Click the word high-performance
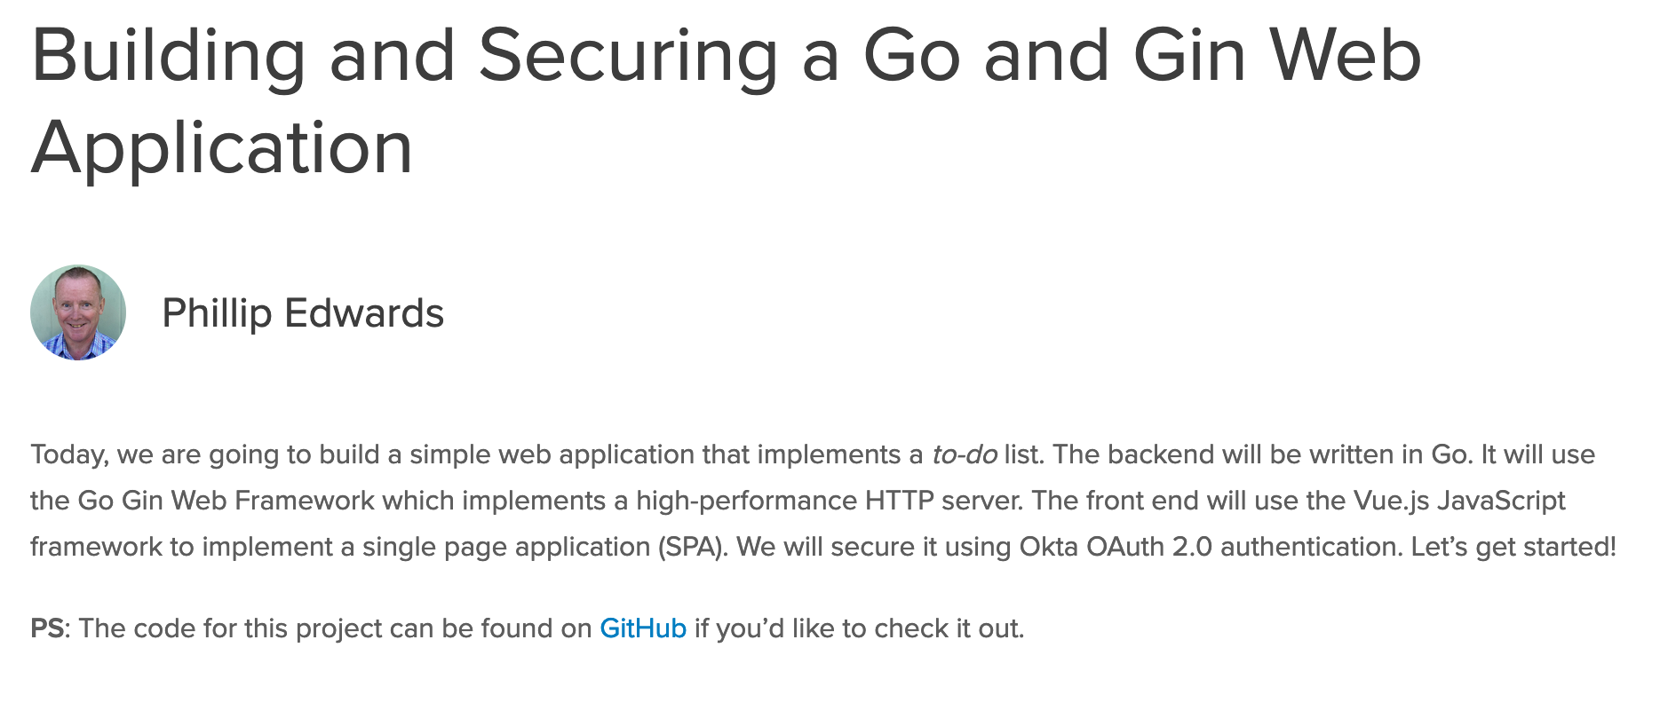Image resolution: width=1668 pixels, height=703 pixels. click(746, 501)
